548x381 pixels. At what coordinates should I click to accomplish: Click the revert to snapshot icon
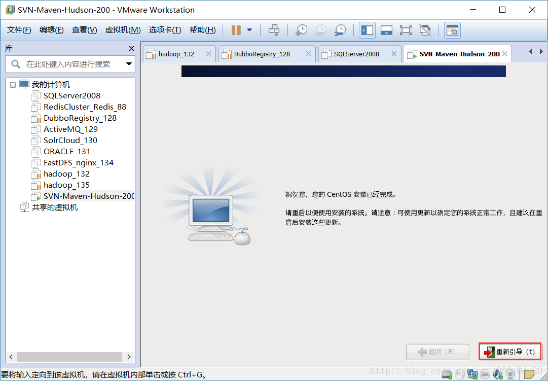click(320, 30)
